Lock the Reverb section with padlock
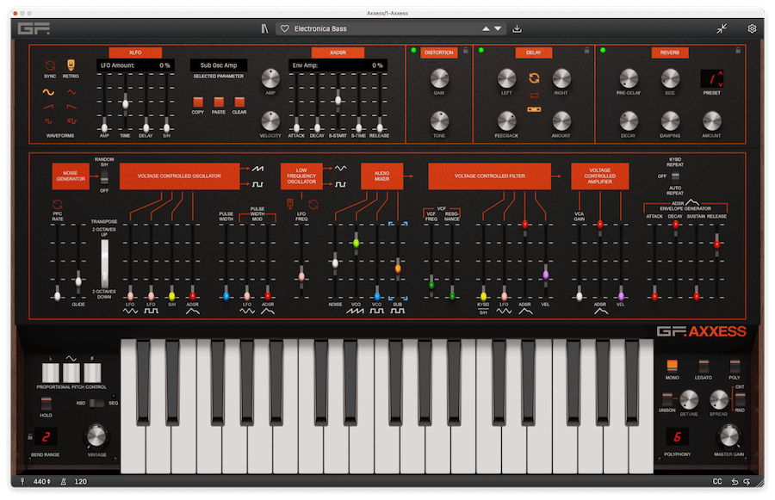Screen dimensions: 775x500 coord(738,51)
